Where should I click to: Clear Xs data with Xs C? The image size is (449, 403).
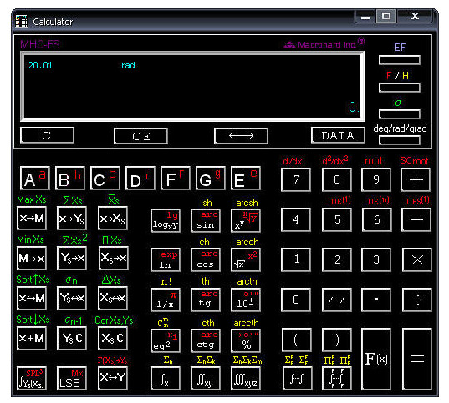(x=113, y=338)
